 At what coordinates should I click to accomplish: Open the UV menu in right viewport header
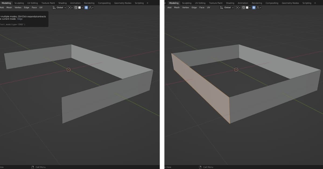[209, 7]
